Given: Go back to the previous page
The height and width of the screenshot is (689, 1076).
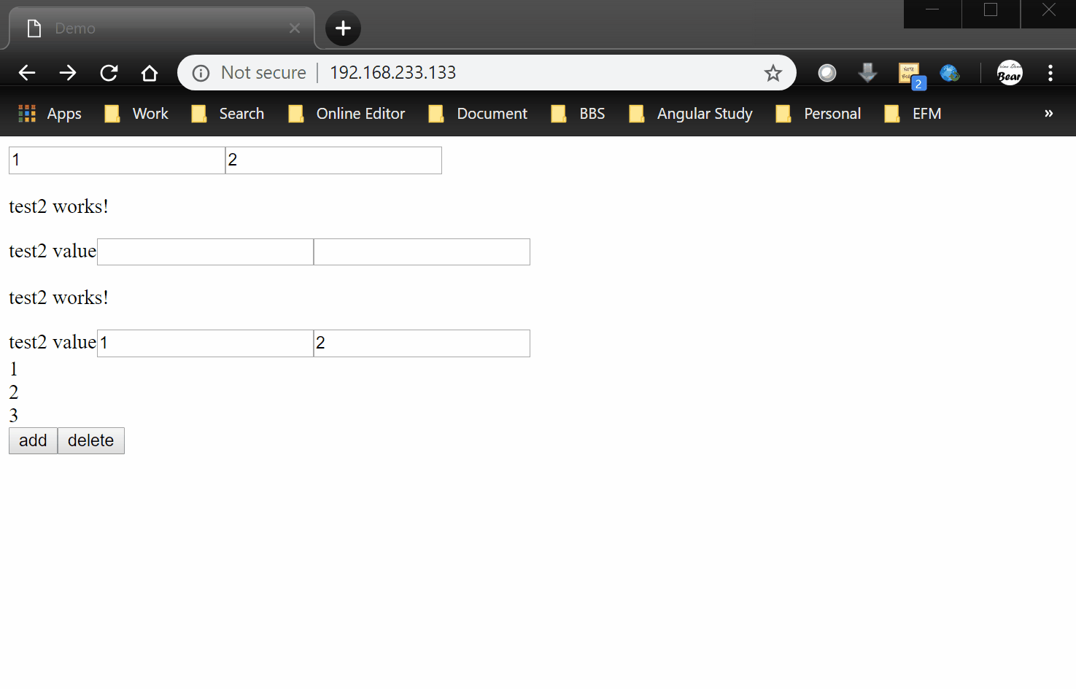Looking at the screenshot, I should pyautogui.click(x=27, y=73).
